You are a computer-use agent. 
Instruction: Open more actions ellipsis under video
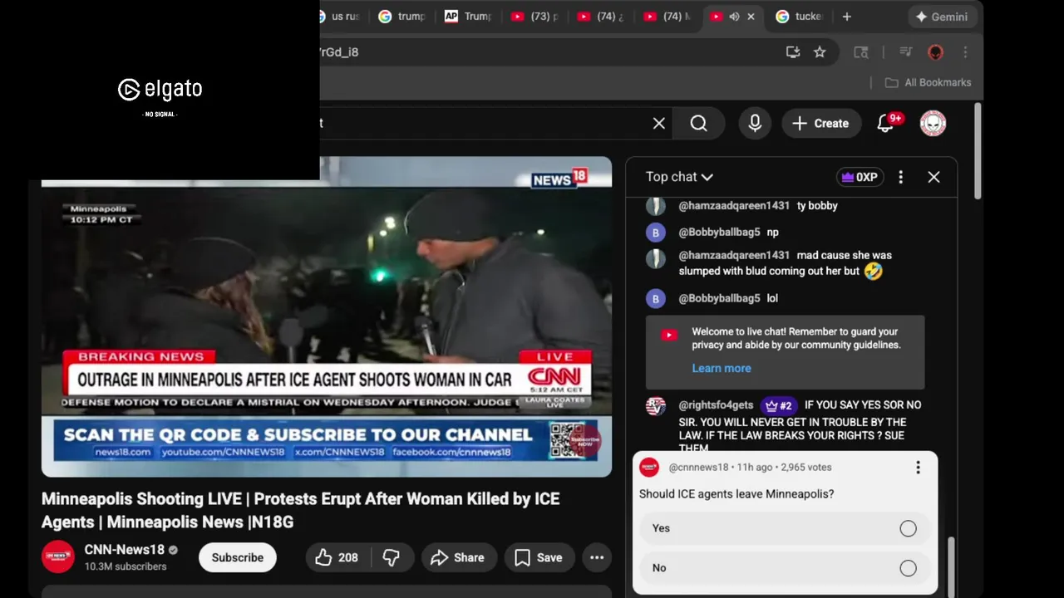pos(597,557)
